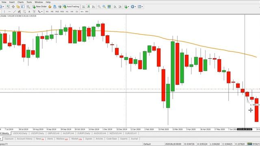Select the equidistant channel tool
Viewport: 260px width, 146px height.
(19, 12)
